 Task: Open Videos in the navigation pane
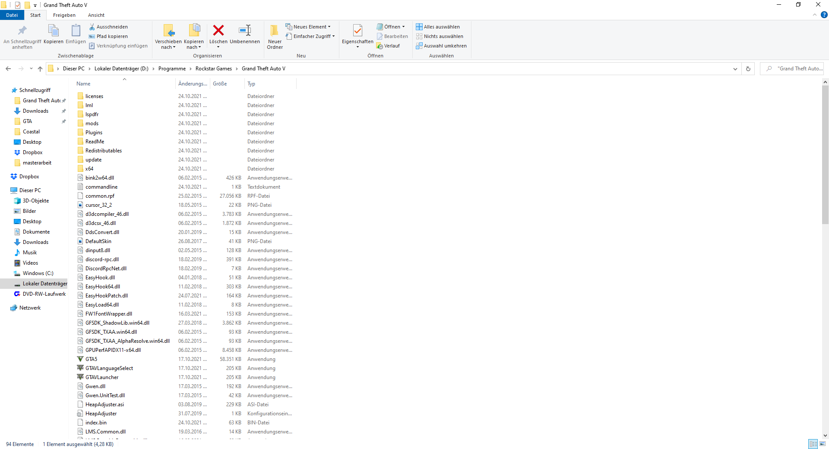(x=30, y=263)
